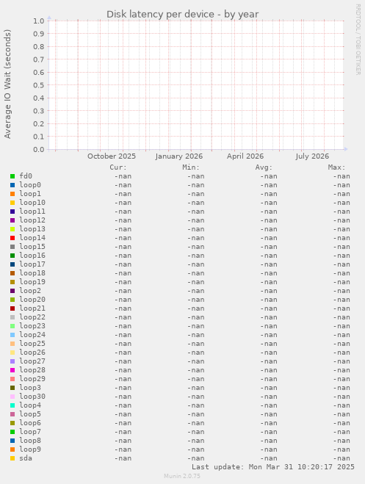This screenshot has height=484, width=365.
Task: Select the loop22 device label
Action: (32, 317)
